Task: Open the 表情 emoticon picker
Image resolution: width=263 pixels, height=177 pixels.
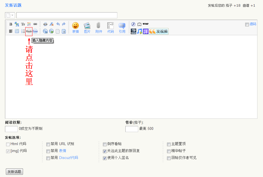Action: [x=75, y=28]
